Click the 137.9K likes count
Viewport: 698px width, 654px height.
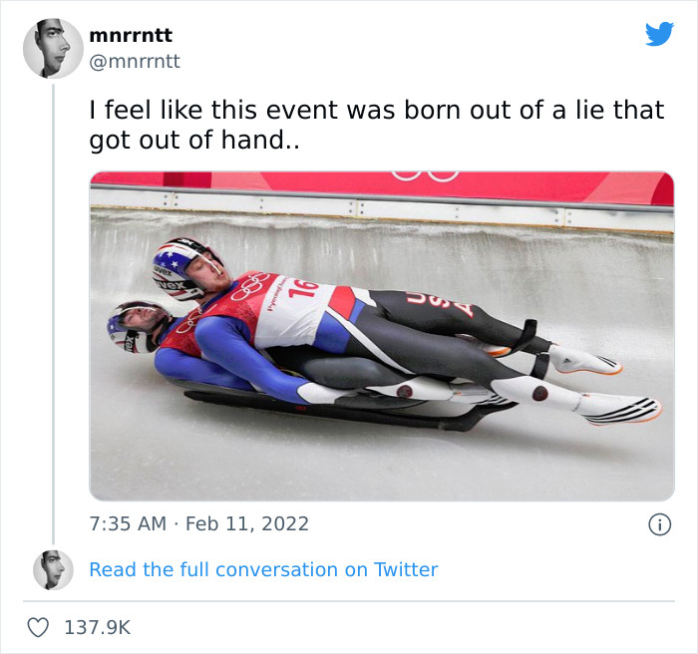point(97,627)
